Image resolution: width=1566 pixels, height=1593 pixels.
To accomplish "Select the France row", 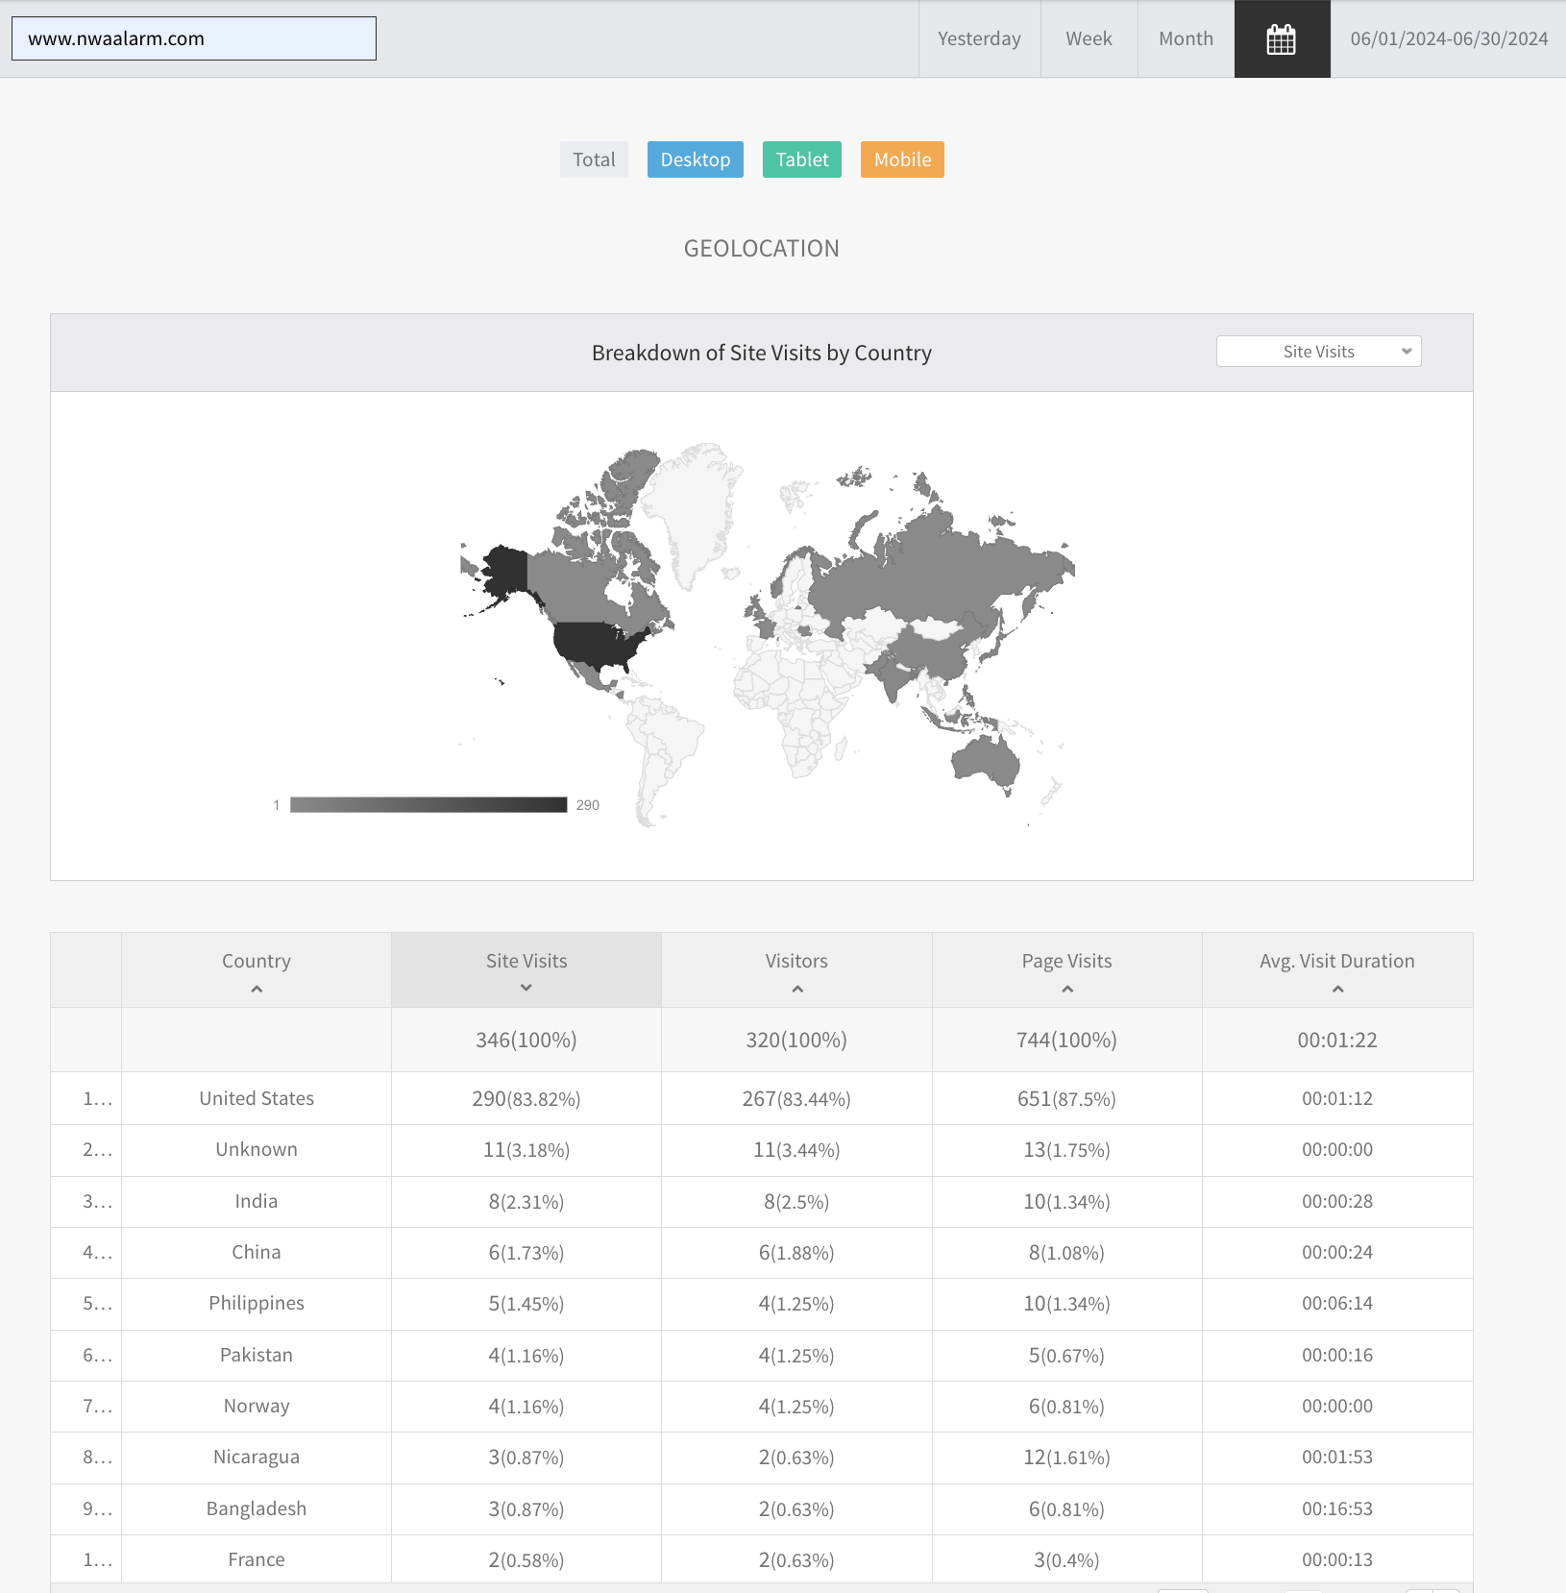I will pos(762,1560).
